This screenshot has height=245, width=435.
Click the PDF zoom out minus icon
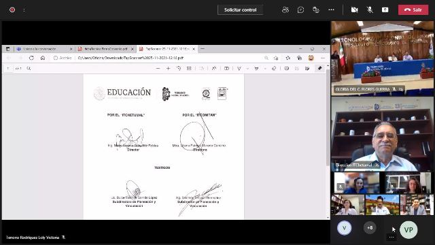point(158,68)
